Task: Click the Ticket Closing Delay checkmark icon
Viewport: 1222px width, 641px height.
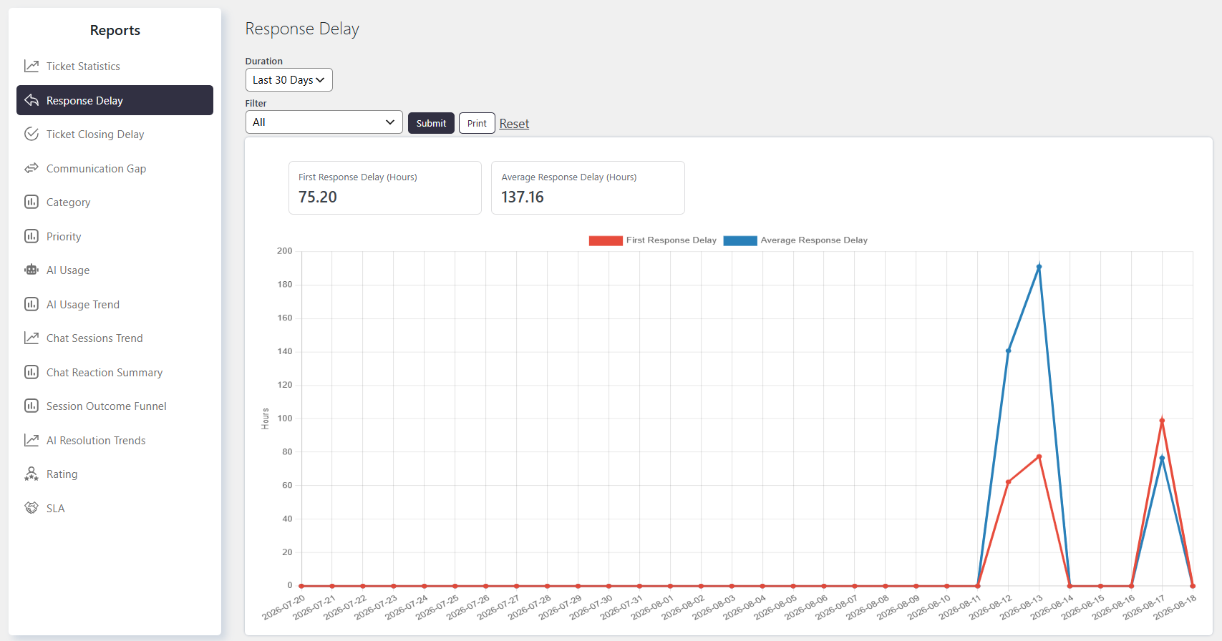Action: coord(31,134)
